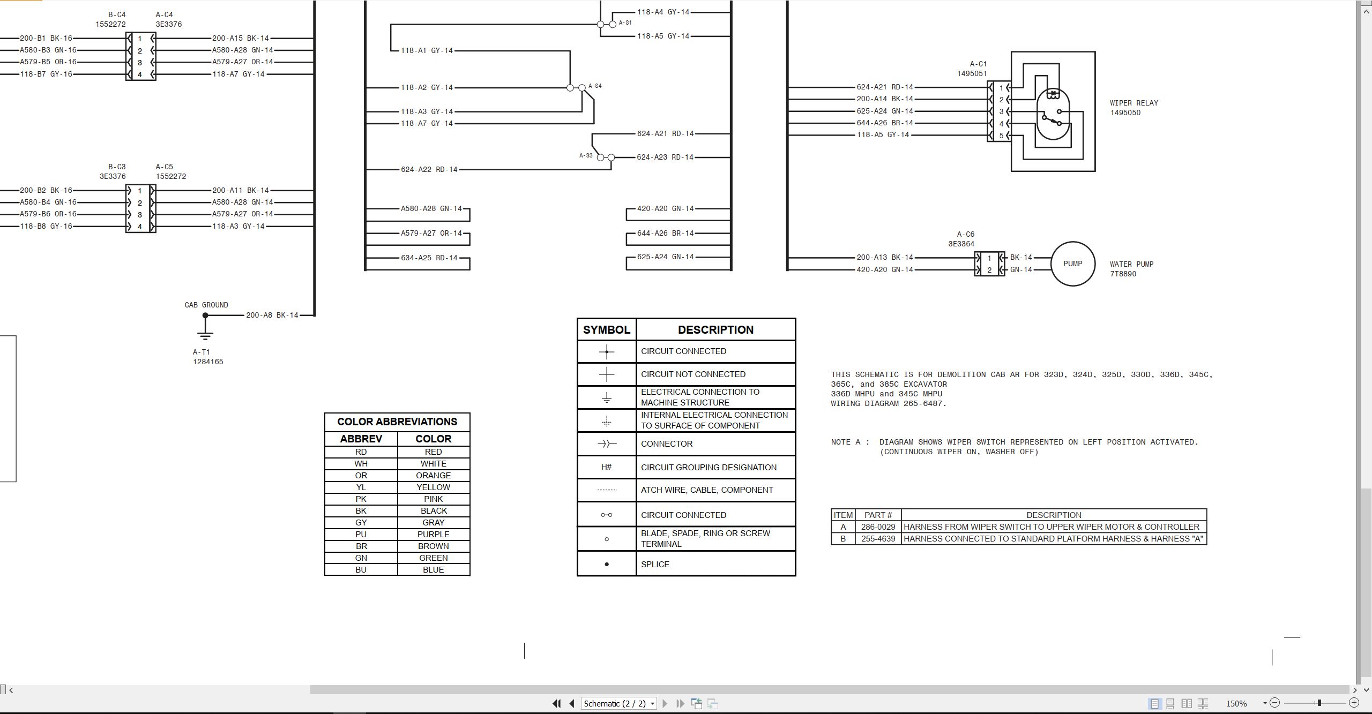Image resolution: width=1372 pixels, height=714 pixels.
Task: Click the next view navigation icon
Action: (713, 703)
